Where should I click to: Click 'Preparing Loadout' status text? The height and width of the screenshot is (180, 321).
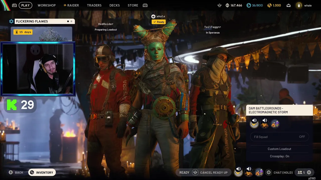click(x=106, y=29)
